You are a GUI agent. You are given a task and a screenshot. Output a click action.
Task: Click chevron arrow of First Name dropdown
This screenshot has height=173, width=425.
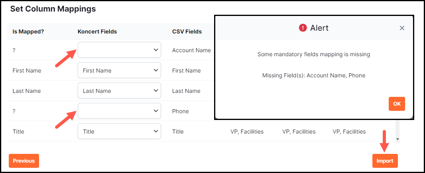(155, 71)
